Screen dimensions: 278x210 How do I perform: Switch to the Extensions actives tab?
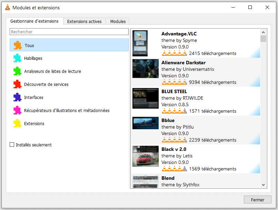84,21
